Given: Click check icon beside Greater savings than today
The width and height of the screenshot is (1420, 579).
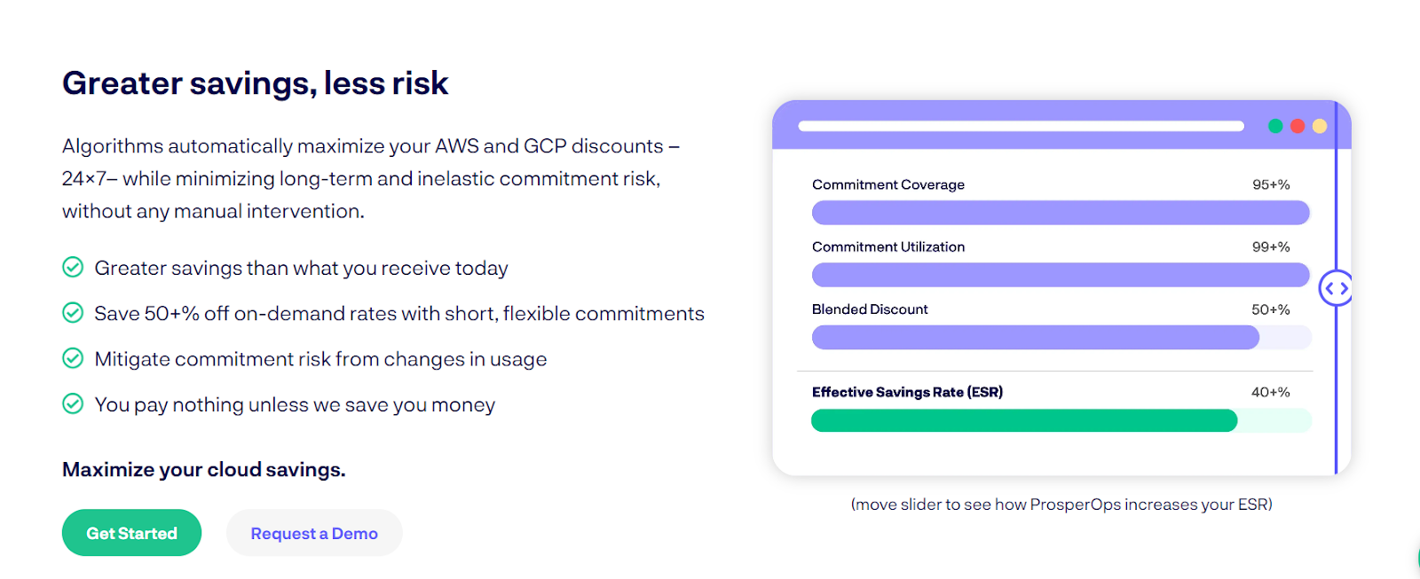Looking at the screenshot, I should 73,267.
